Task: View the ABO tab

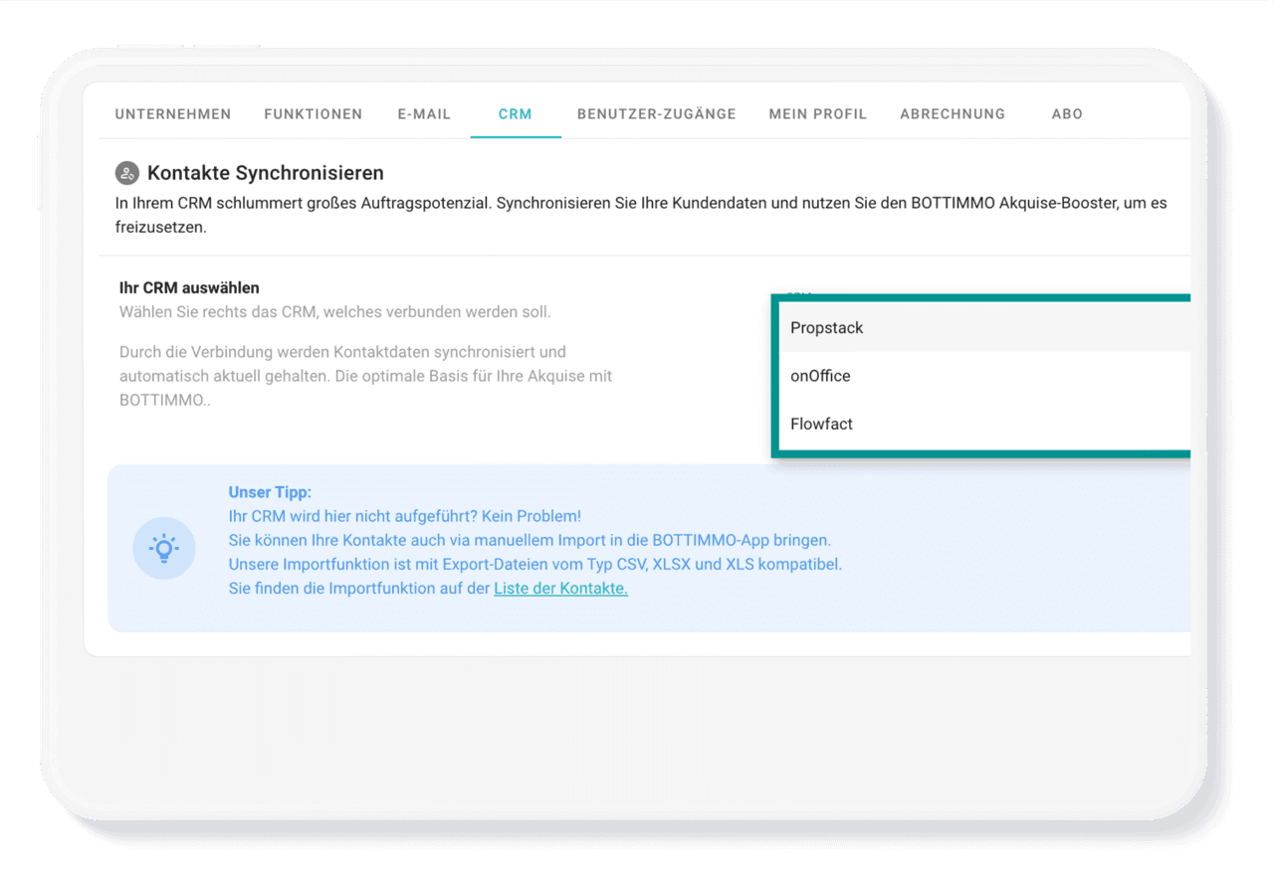Action: (1067, 113)
